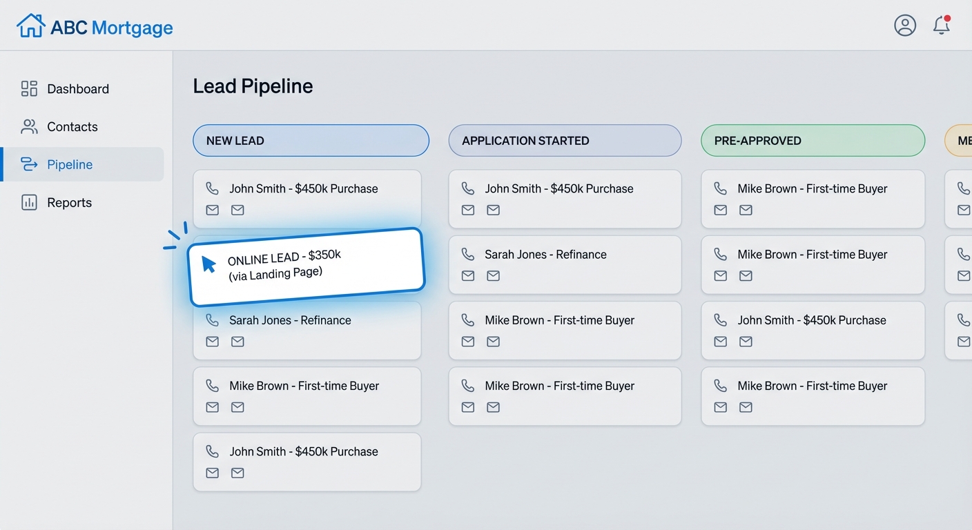Open the Reports page from sidebar

point(69,202)
